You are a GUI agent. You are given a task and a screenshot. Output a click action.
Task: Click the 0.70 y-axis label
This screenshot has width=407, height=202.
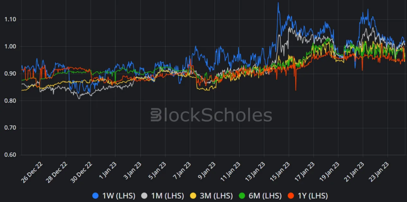pyautogui.click(x=10, y=128)
